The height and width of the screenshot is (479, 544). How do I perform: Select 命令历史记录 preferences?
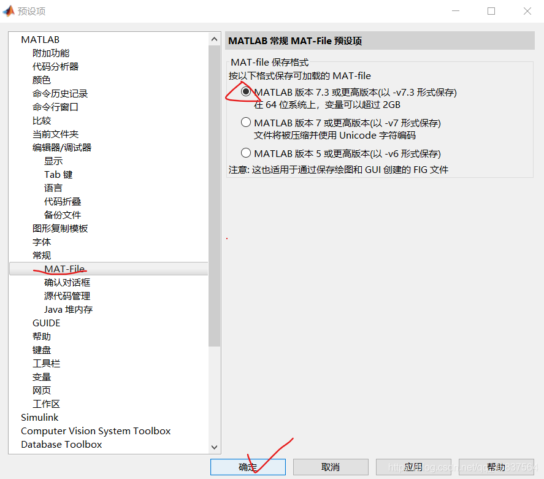pyautogui.click(x=60, y=94)
